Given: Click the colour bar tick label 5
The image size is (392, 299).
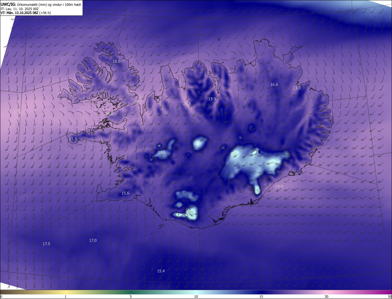Looking at the screenshot, I should [x=131, y=297].
